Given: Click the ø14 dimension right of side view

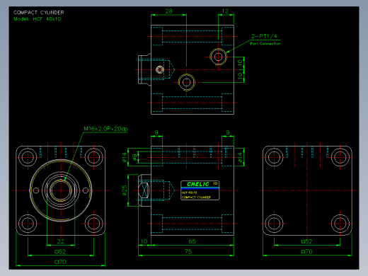Looking at the screenshot, I should [240, 157].
